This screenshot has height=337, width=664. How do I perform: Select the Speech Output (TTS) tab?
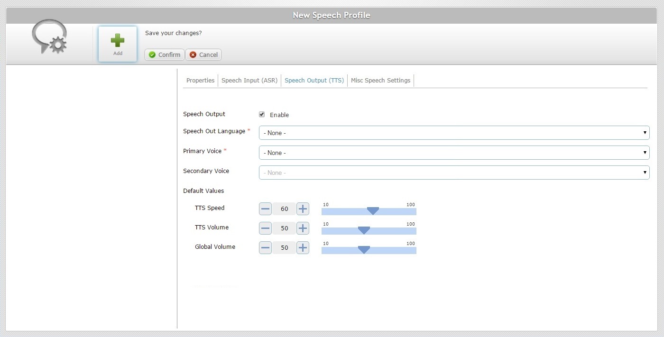click(x=314, y=81)
